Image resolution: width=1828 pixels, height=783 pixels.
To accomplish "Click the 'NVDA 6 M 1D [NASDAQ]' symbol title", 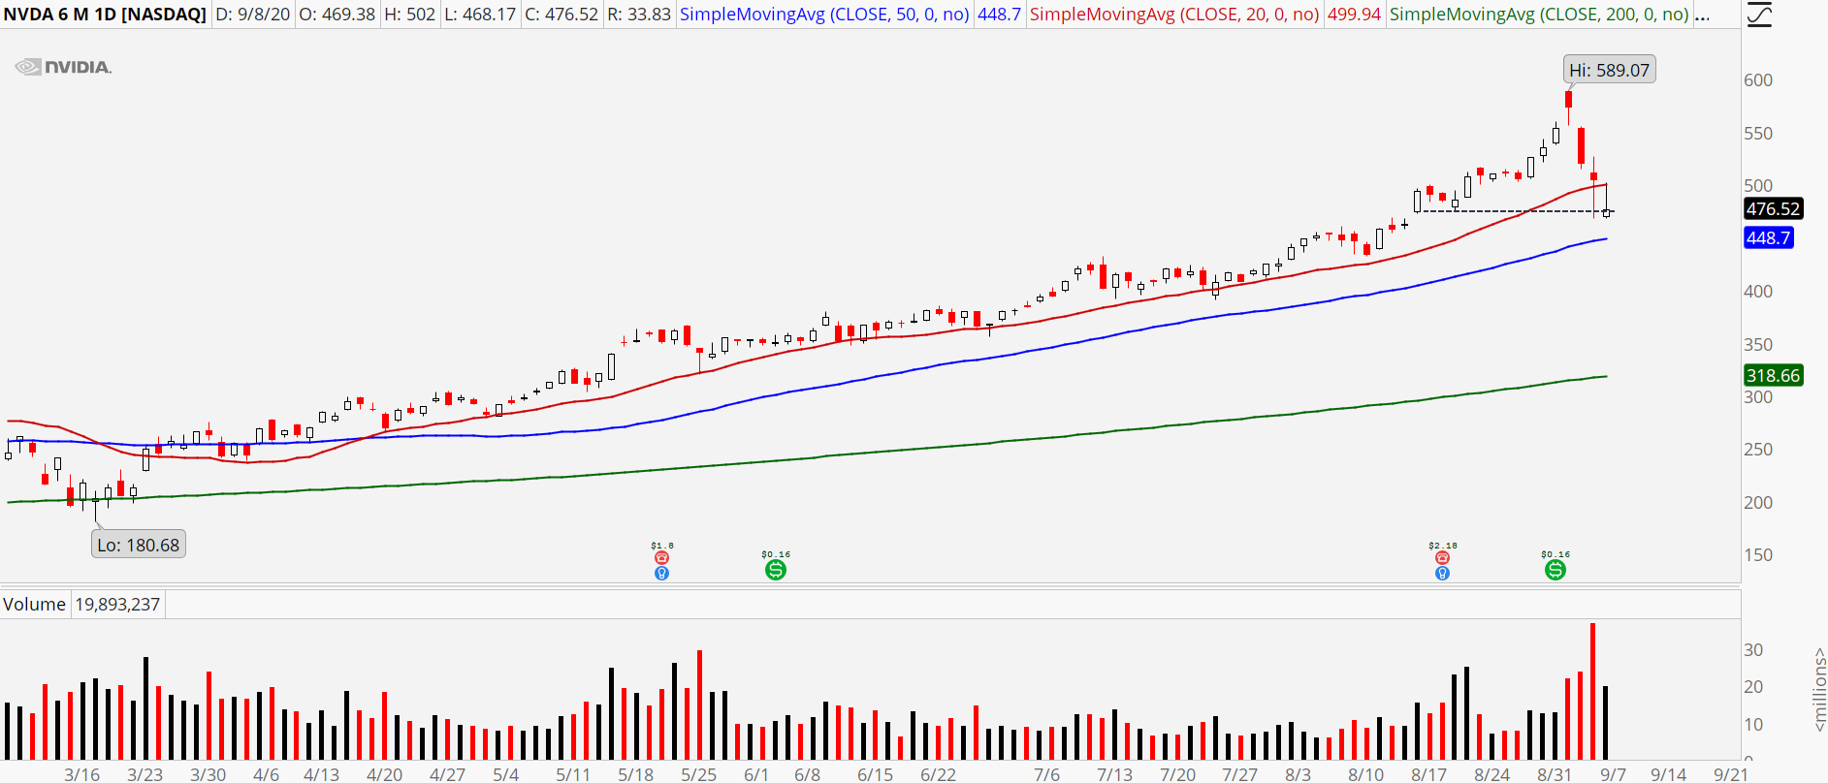I will coord(105,15).
